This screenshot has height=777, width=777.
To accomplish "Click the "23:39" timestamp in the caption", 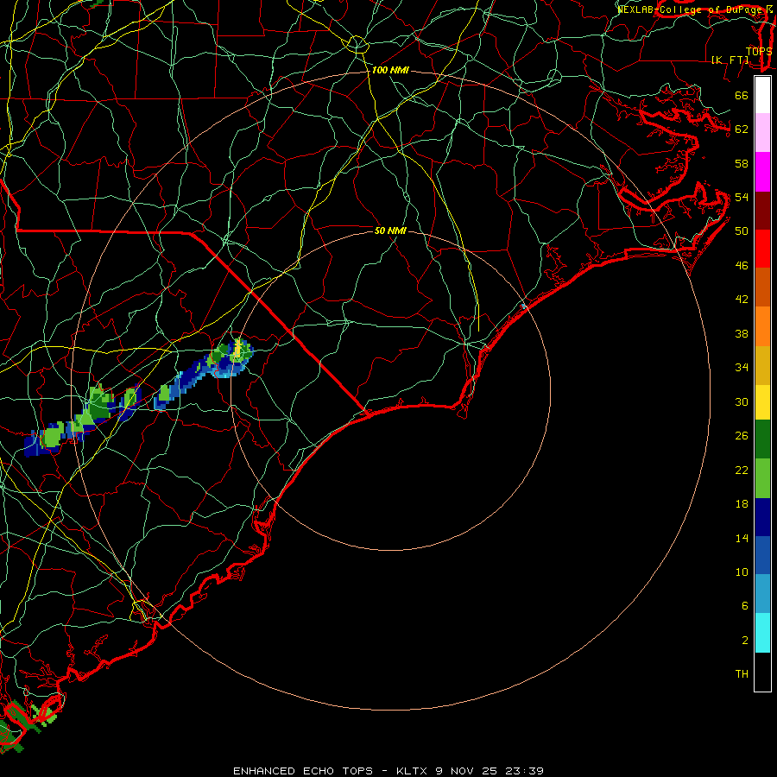I will click(524, 771).
